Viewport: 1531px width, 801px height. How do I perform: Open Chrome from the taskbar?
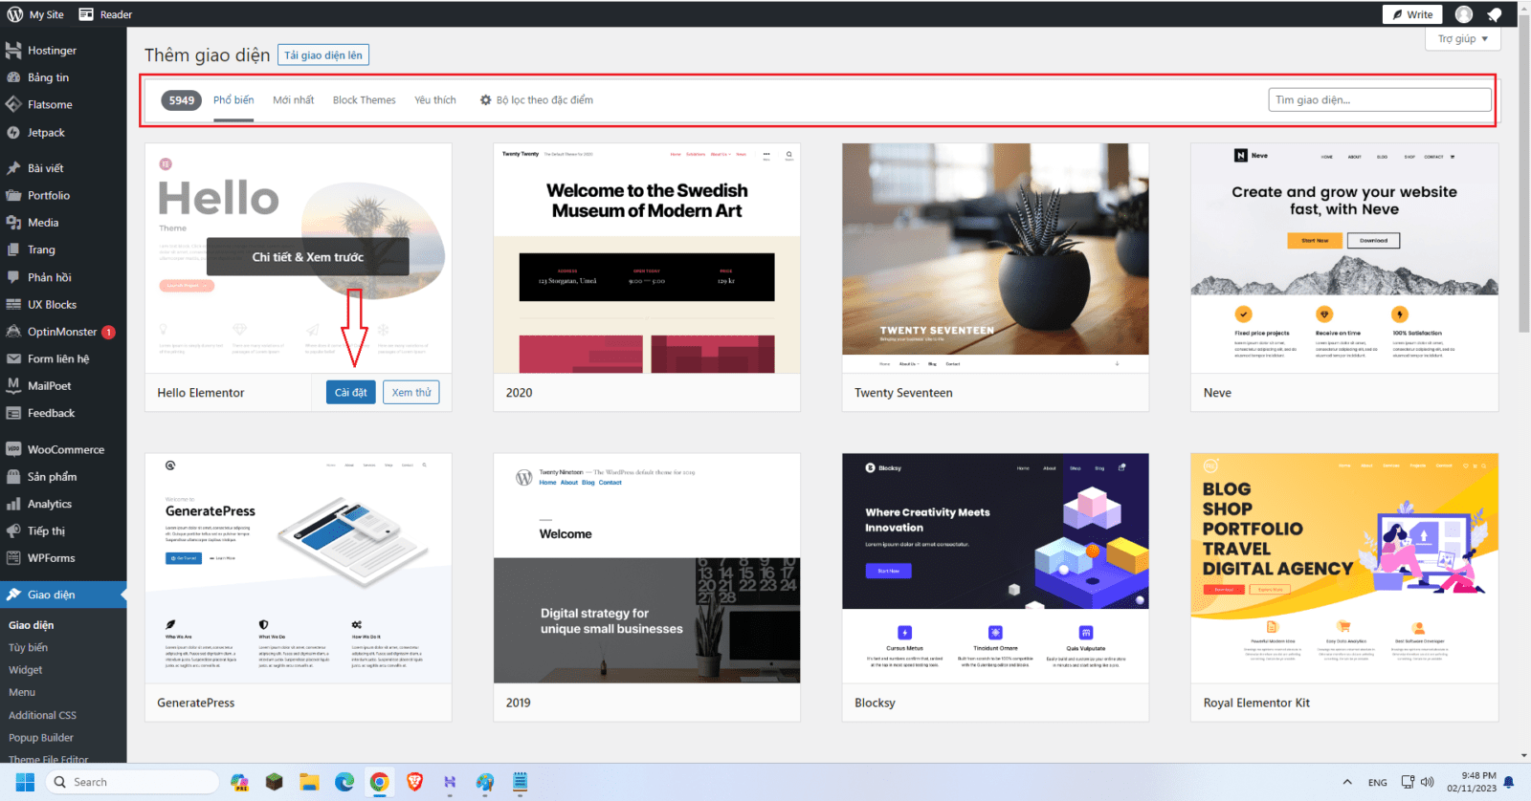coord(380,782)
